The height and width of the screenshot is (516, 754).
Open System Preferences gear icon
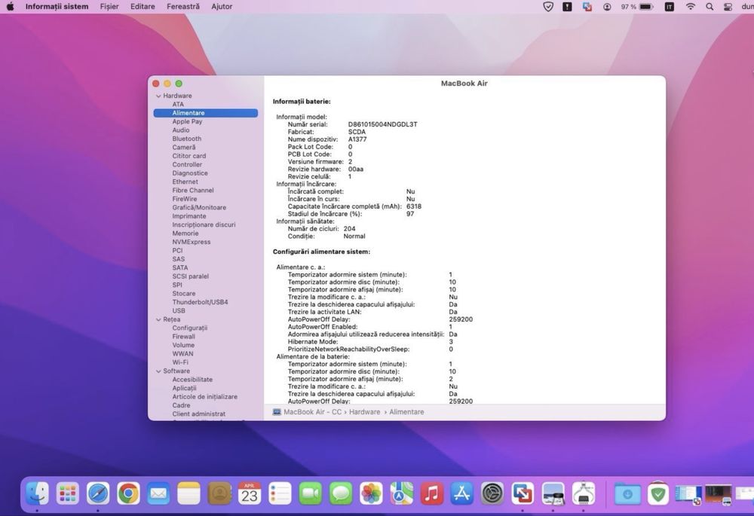pos(492,493)
